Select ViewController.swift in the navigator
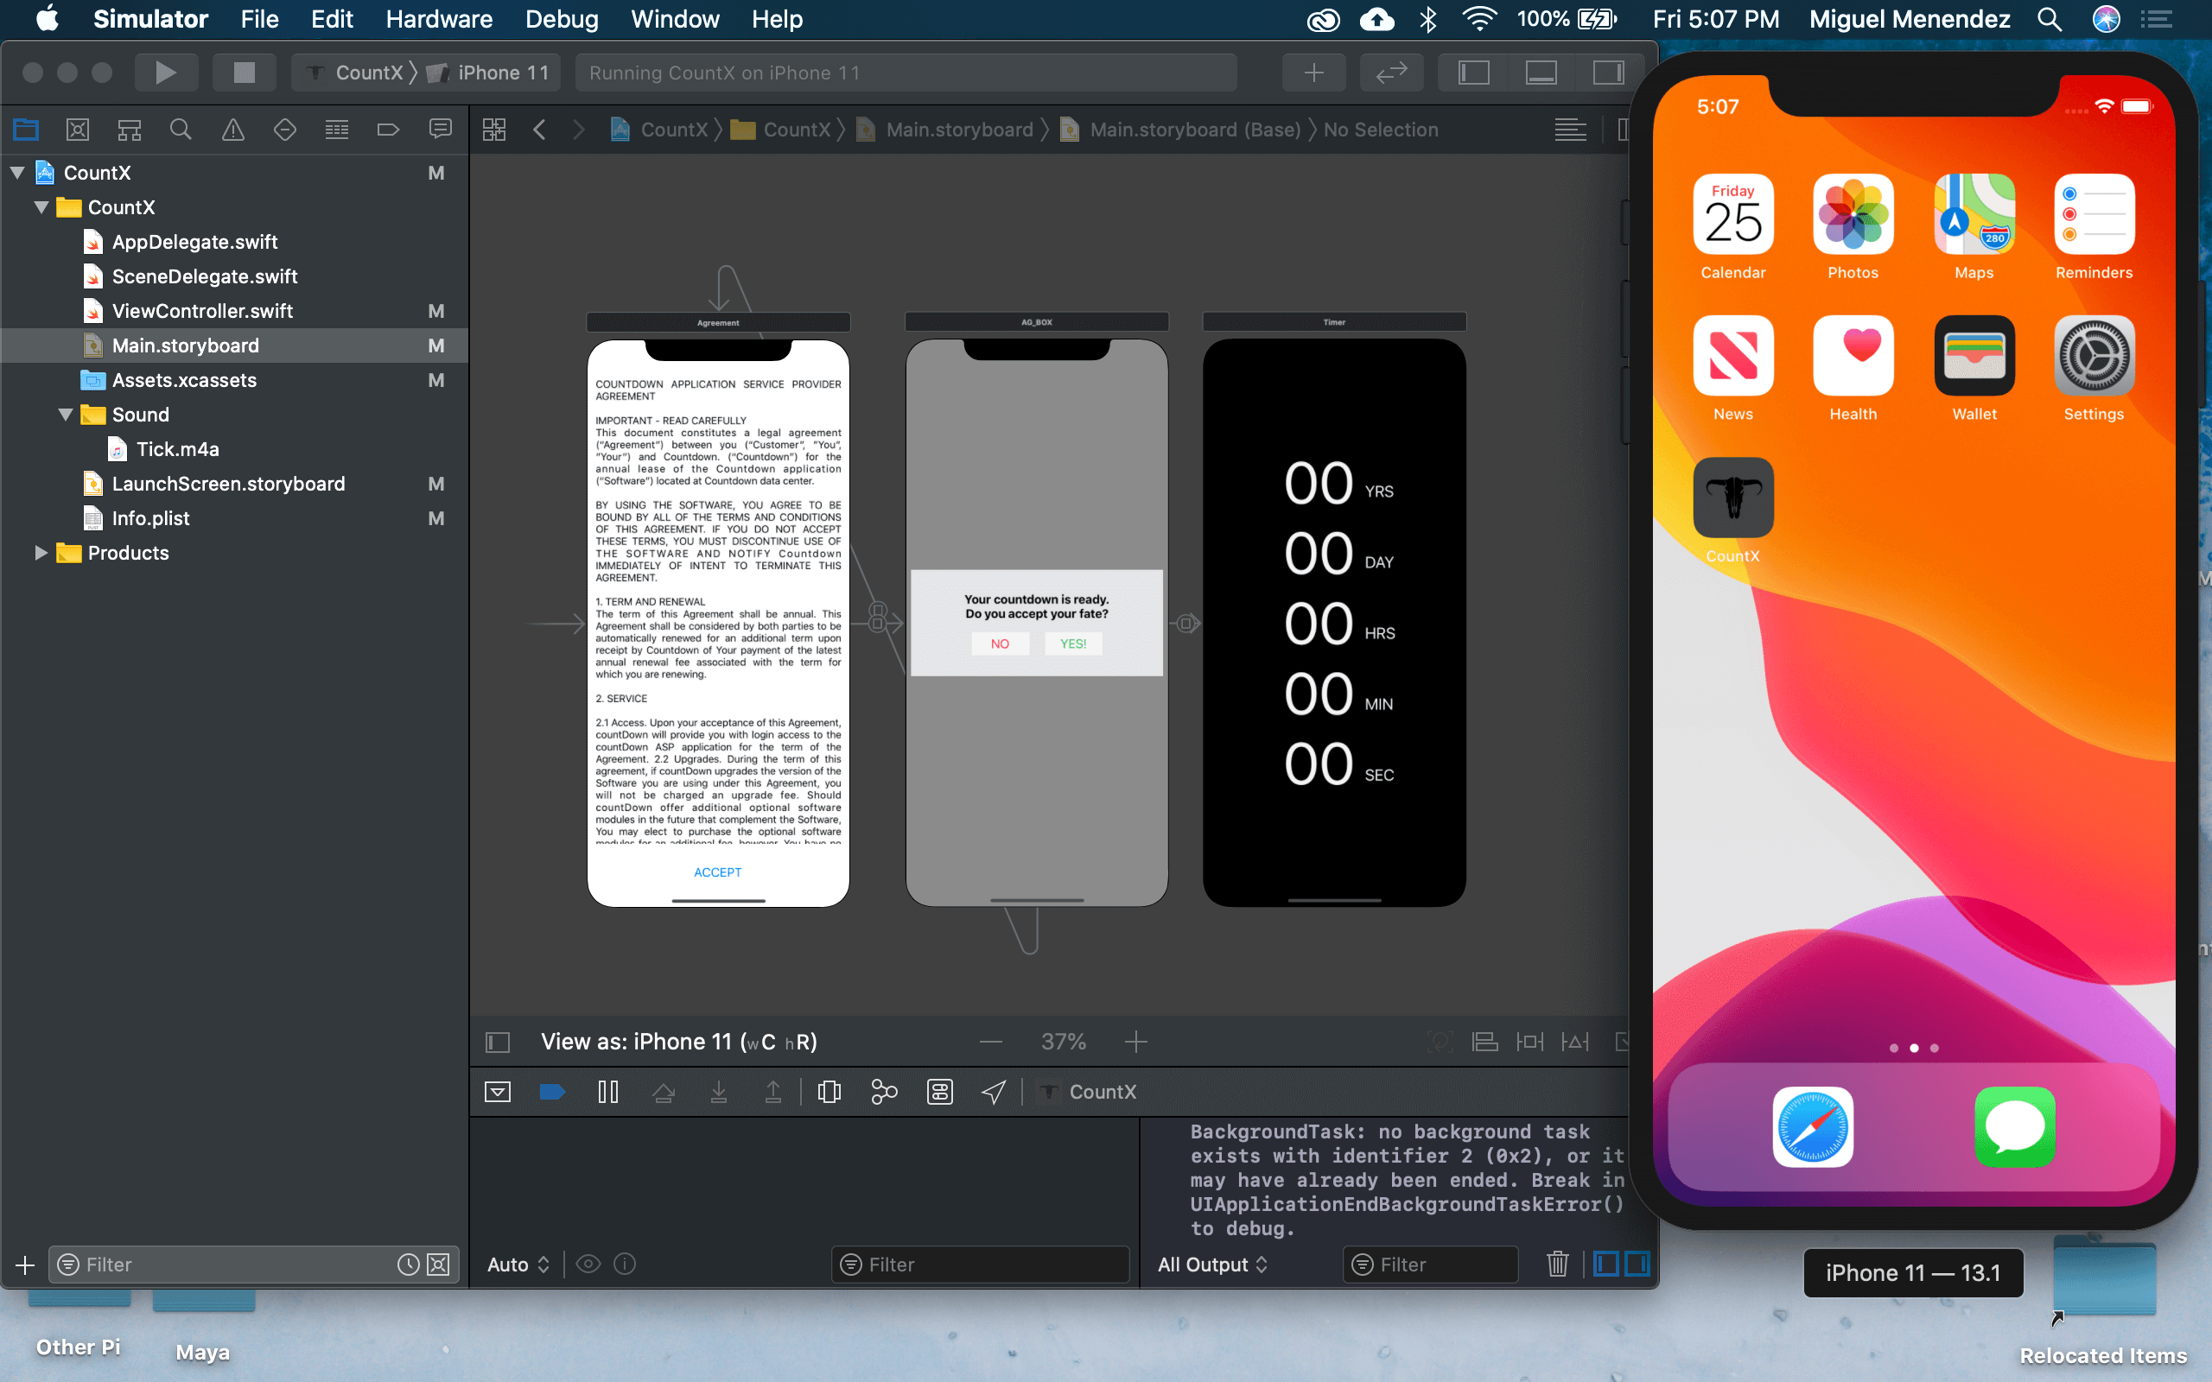Image resolution: width=2212 pixels, height=1382 pixels. tap(202, 311)
